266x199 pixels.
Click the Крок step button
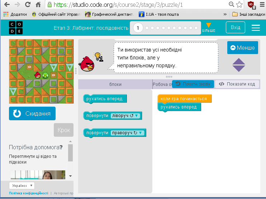pos(63,130)
